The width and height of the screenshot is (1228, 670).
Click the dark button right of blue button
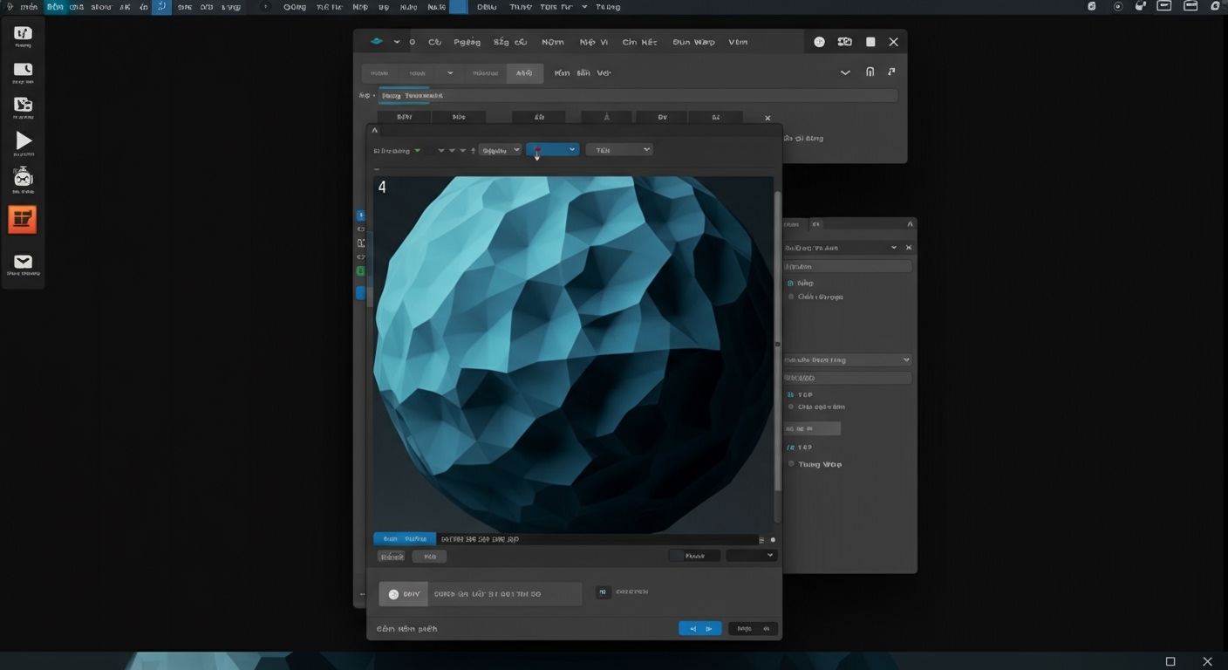(752, 628)
